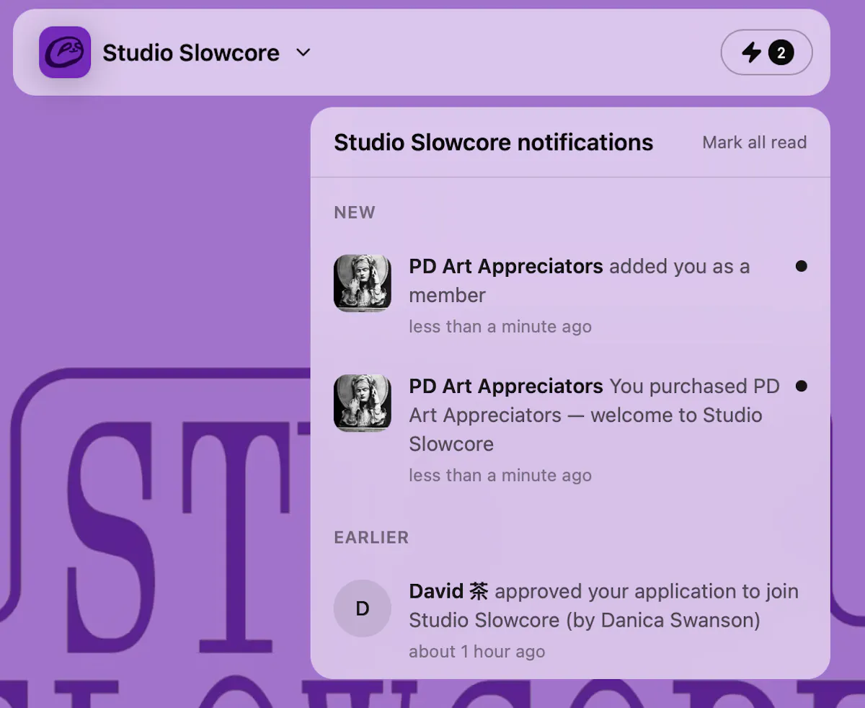Click the EARLIER section label

371,537
